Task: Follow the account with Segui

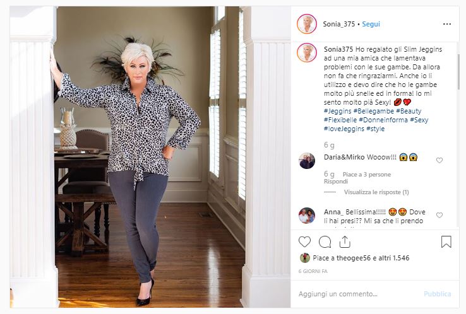Action: coord(371,24)
